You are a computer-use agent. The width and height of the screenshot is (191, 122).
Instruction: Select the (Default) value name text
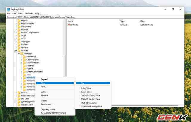[x=74, y=25]
